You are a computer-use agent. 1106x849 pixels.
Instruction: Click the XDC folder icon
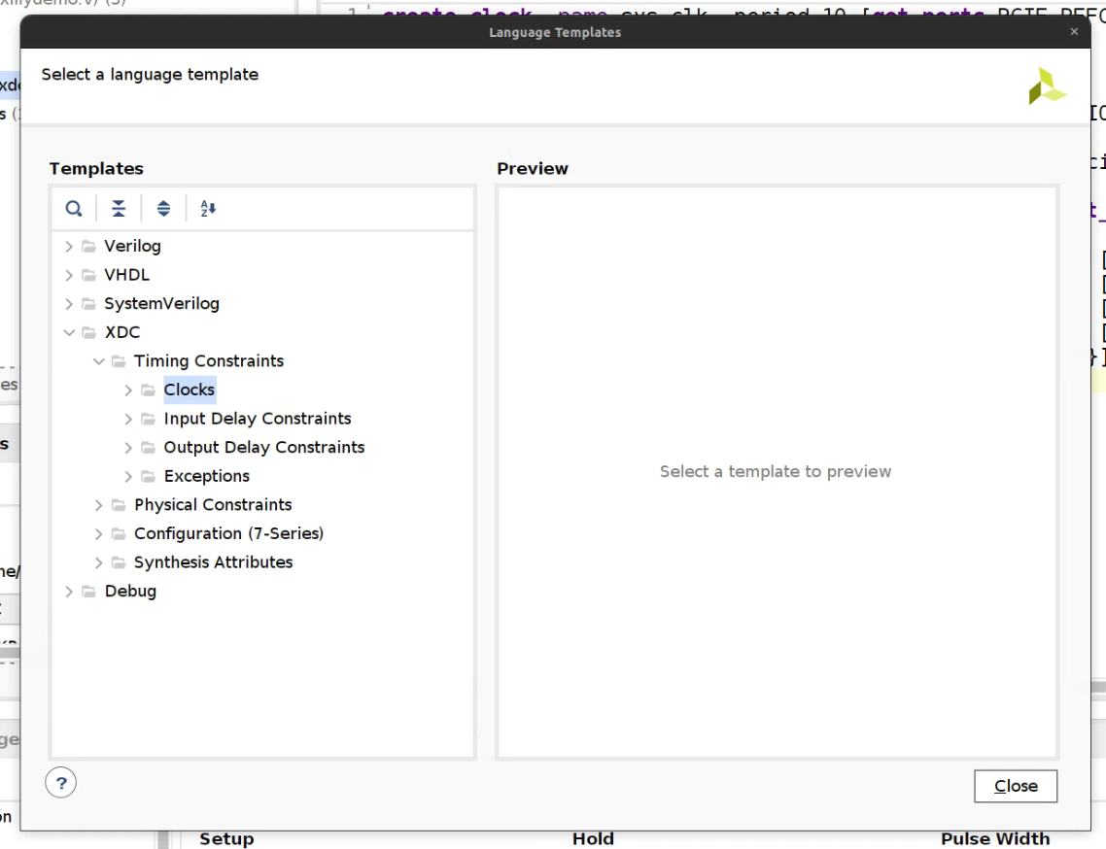tap(88, 332)
